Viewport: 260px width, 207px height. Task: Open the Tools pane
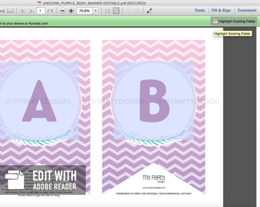pos(200,10)
